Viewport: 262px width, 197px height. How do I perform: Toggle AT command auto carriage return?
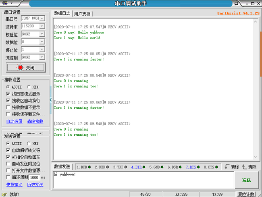click(8, 157)
